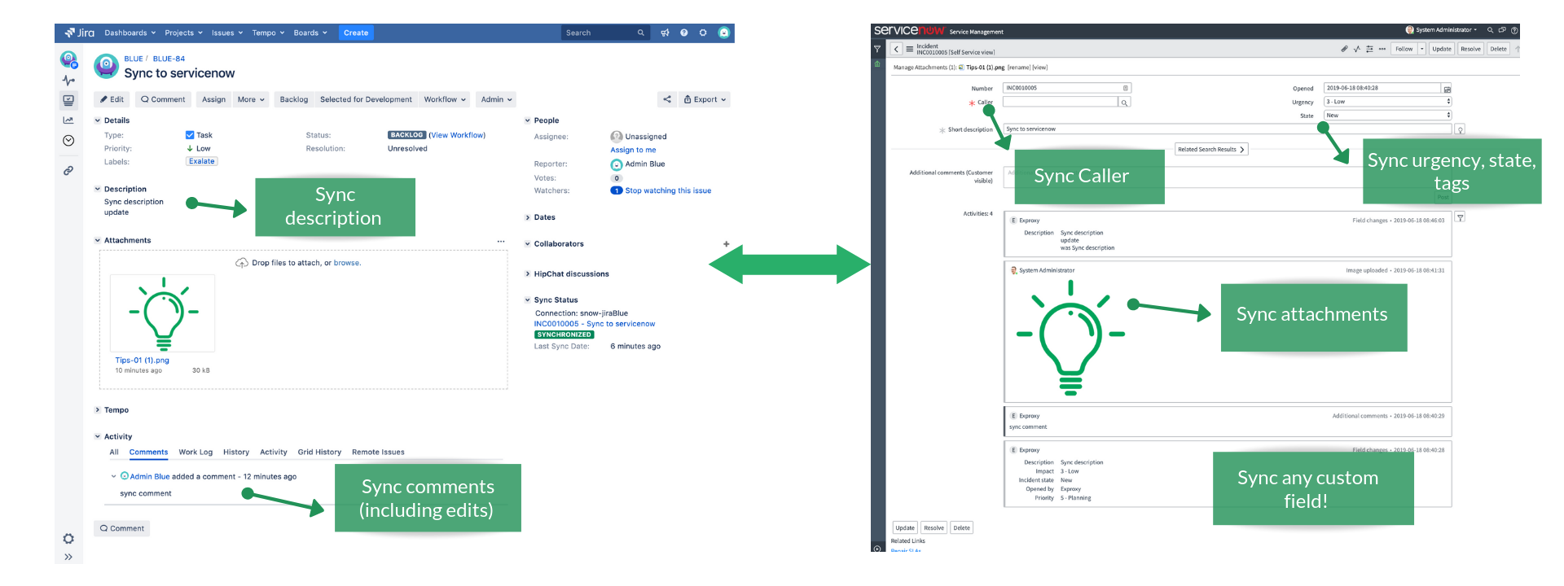
Task: Open the State dropdown in ServiceNow
Action: pos(1387,116)
